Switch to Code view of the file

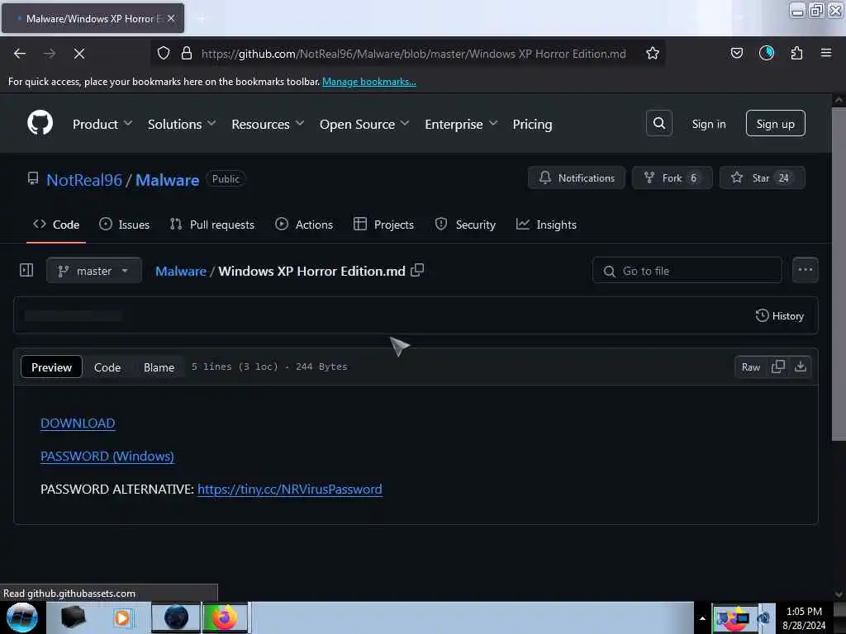click(107, 367)
